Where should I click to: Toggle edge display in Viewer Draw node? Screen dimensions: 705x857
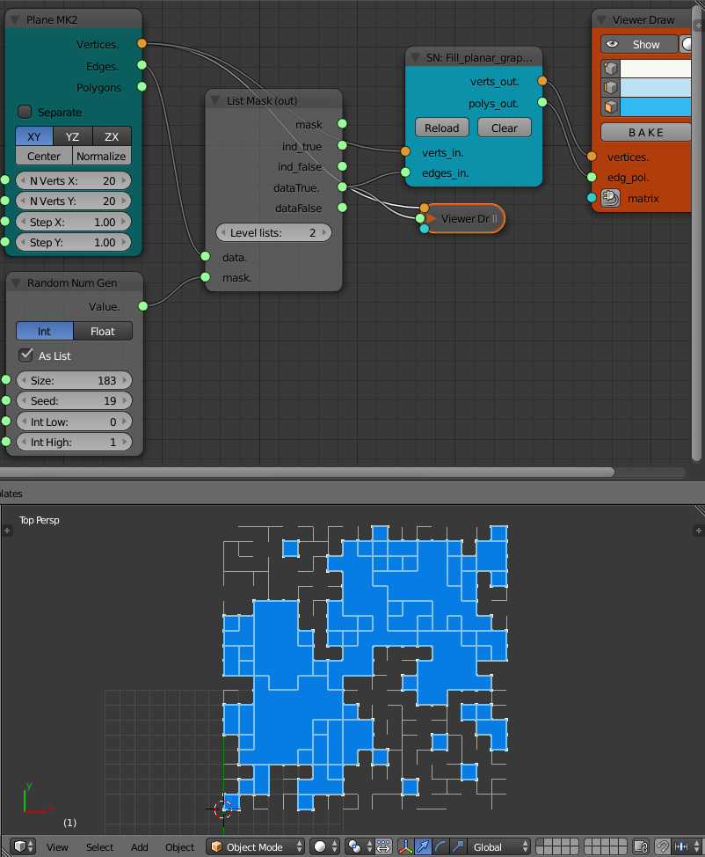click(611, 87)
